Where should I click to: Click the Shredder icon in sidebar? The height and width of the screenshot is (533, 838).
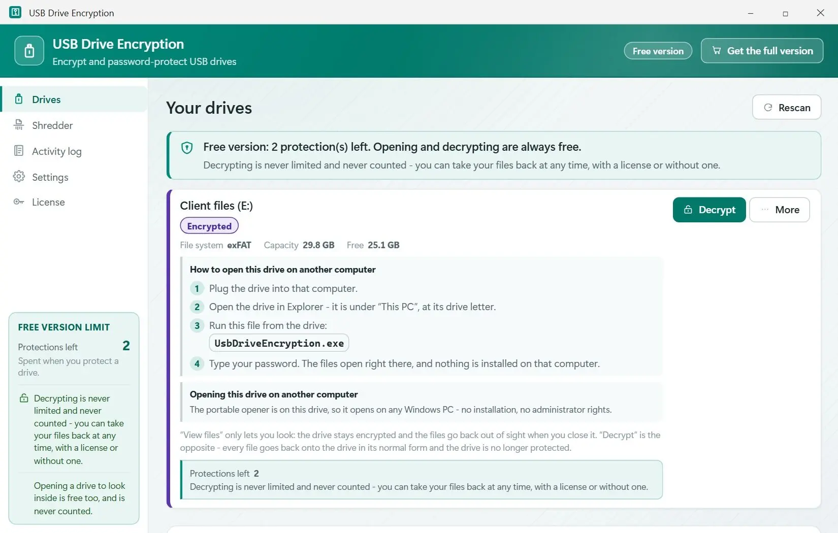tap(19, 125)
